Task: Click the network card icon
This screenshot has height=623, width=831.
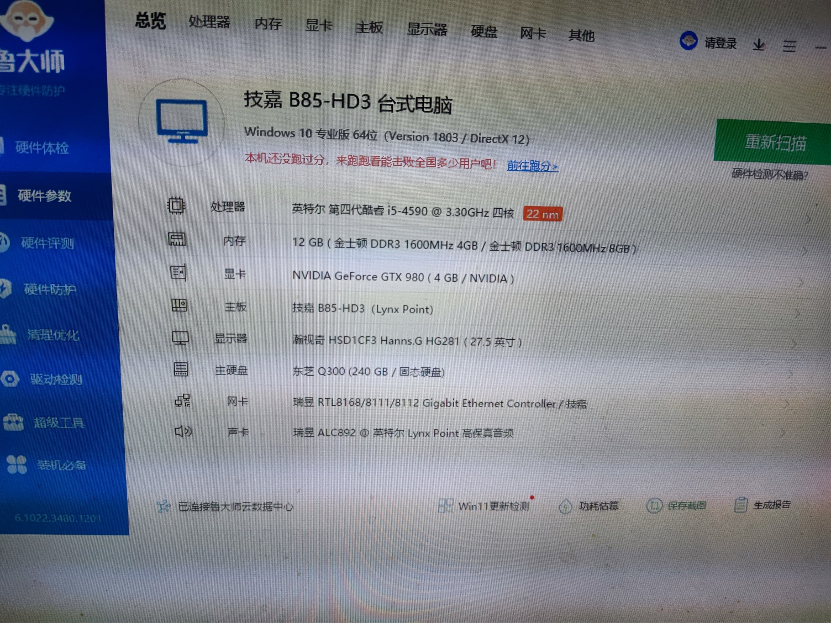Action: coord(182,400)
